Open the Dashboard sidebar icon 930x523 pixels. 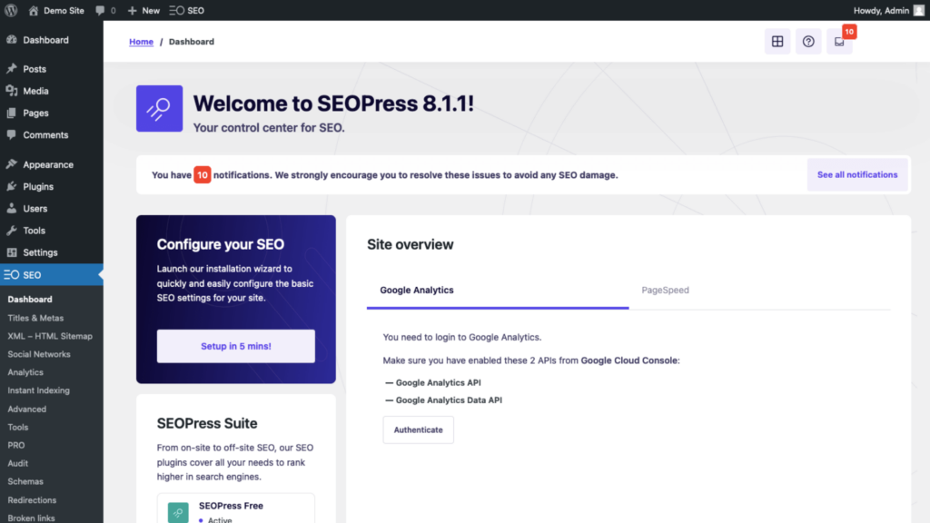(12, 40)
